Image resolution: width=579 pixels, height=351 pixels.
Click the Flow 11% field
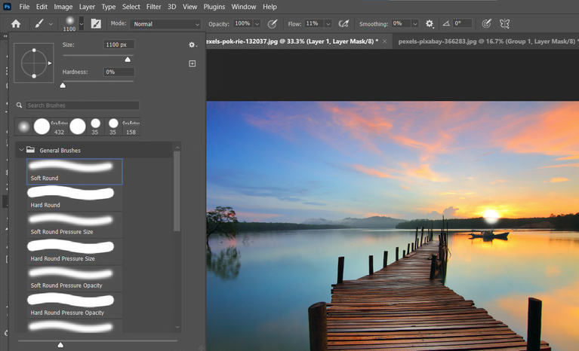[x=313, y=23]
